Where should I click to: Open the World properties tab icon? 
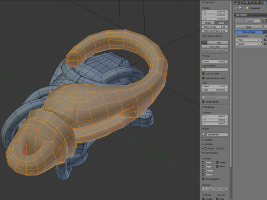point(254,3)
